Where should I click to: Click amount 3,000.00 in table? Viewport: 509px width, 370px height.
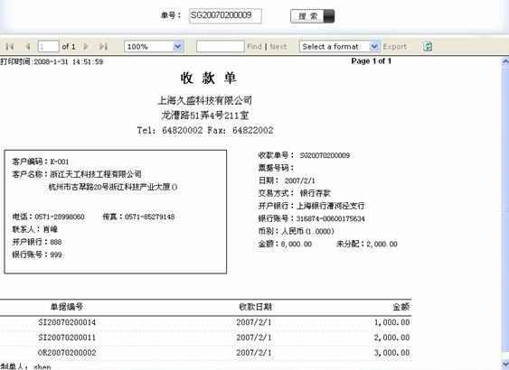(391, 353)
